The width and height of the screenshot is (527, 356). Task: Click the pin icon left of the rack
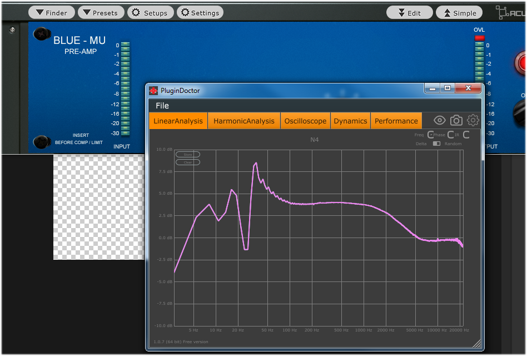coord(12,30)
